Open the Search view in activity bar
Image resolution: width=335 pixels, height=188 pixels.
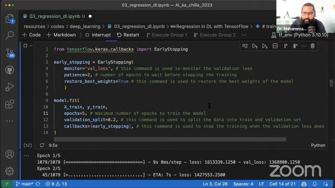click(x=9, y=35)
